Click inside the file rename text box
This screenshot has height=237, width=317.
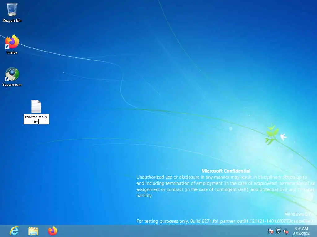click(x=37, y=119)
